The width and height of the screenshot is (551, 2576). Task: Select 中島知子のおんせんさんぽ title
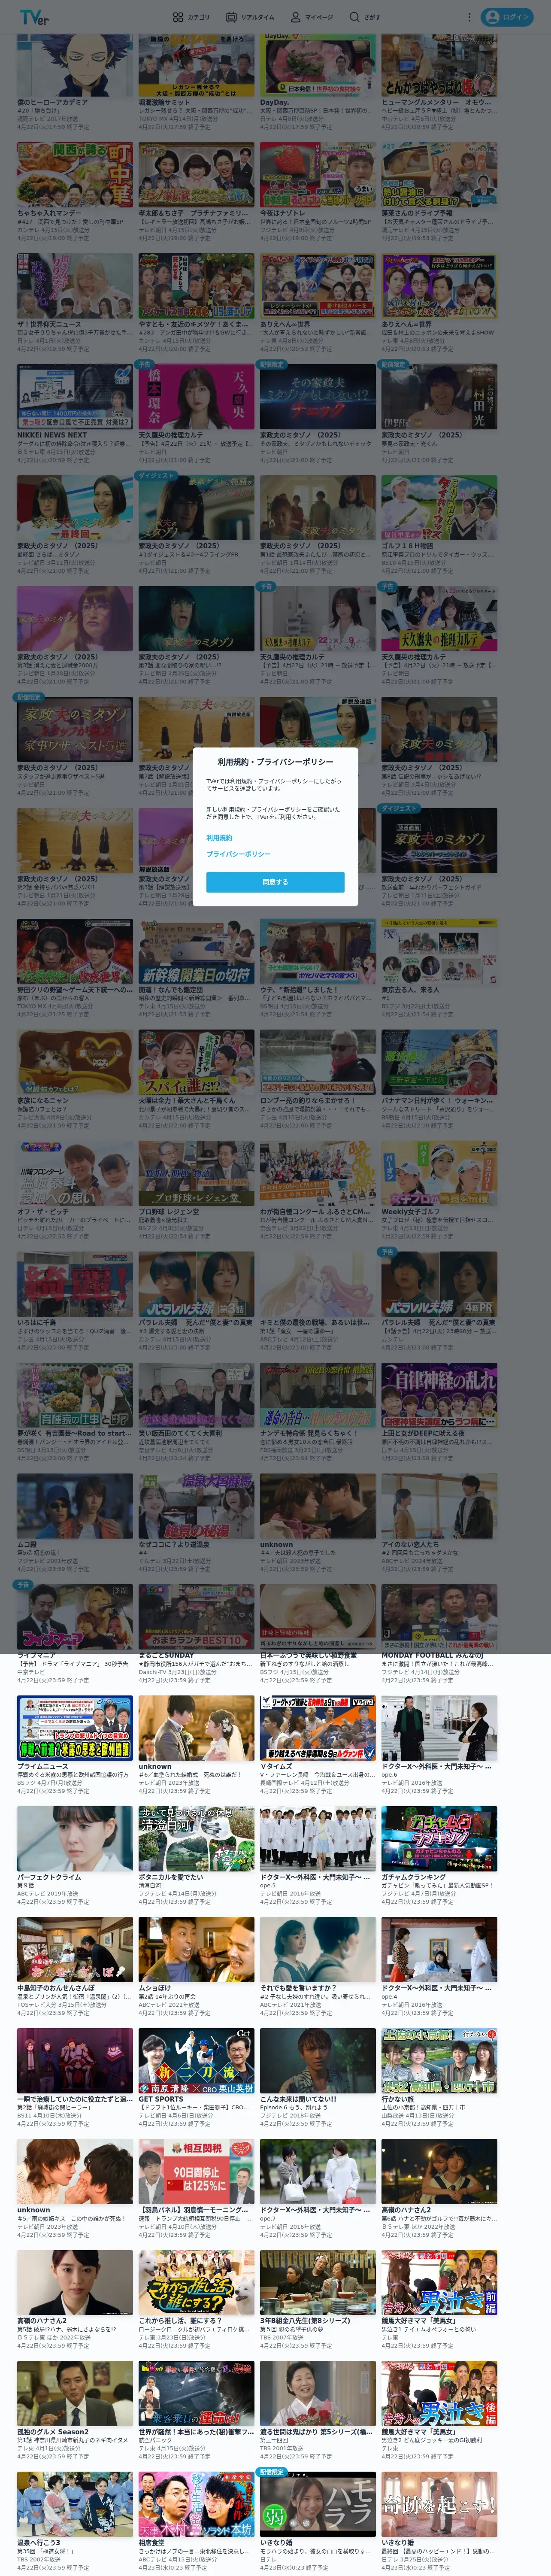(x=56, y=1988)
